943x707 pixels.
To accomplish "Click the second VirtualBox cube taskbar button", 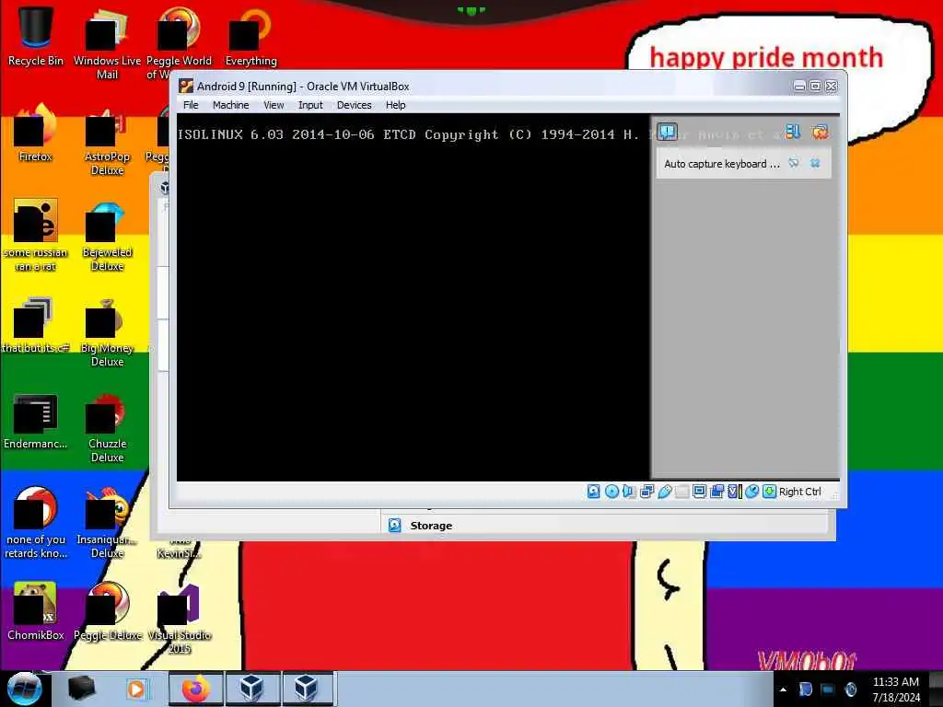I will click(x=306, y=689).
